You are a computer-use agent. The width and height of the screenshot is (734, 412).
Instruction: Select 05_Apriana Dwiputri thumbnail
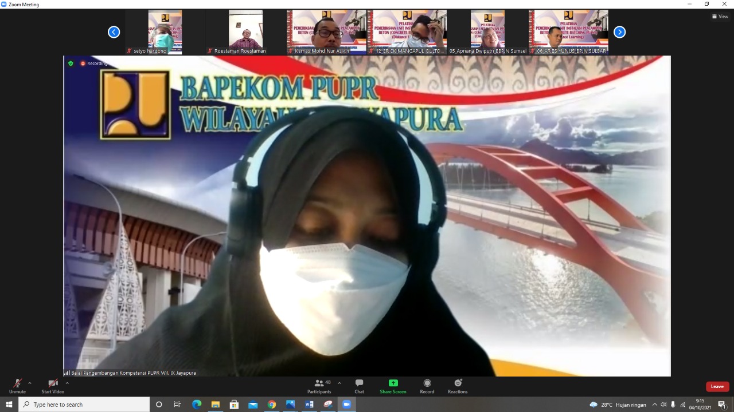click(488, 32)
